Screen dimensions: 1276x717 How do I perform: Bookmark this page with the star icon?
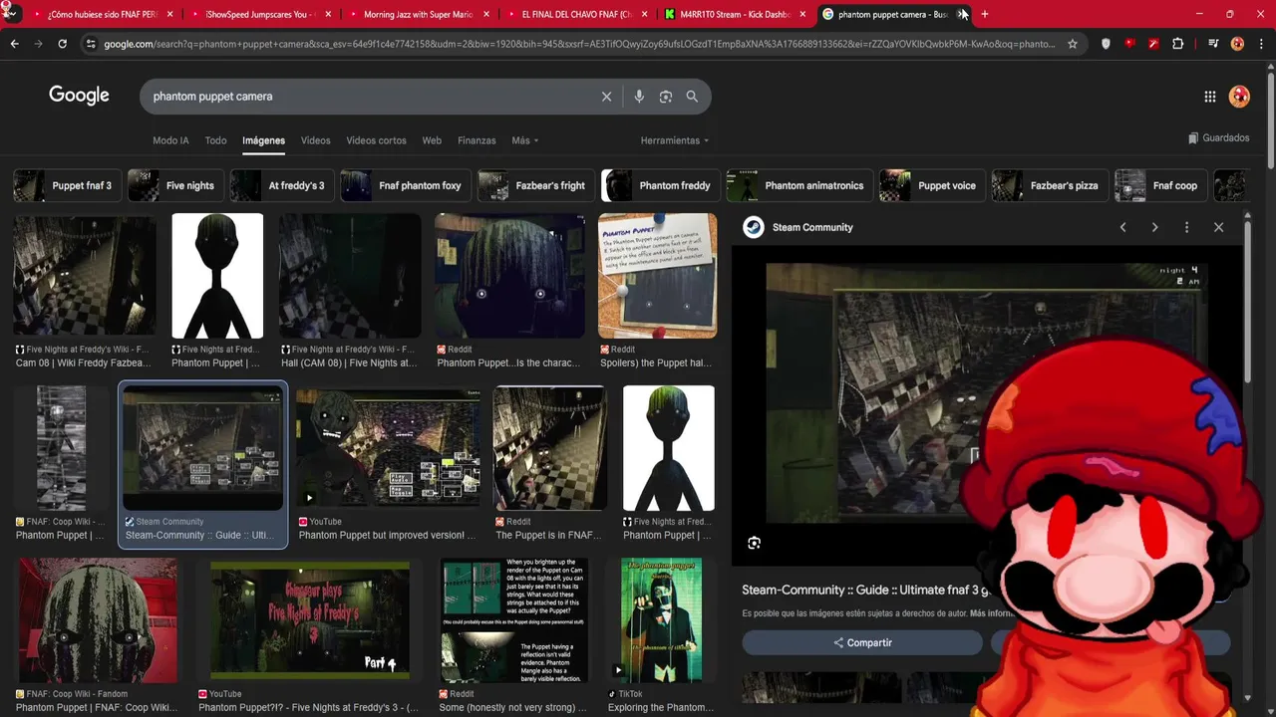[1073, 44]
